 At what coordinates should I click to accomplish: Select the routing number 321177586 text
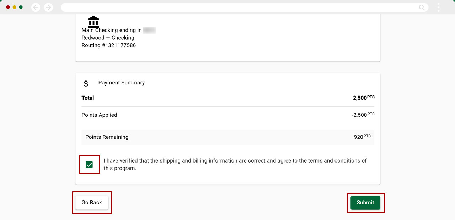pos(122,45)
